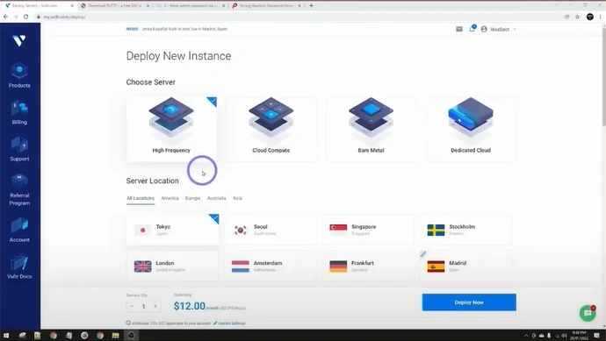Viewport: 606px width, 341px height.
Task: Pick the Madrid server location
Action: (x=466, y=266)
